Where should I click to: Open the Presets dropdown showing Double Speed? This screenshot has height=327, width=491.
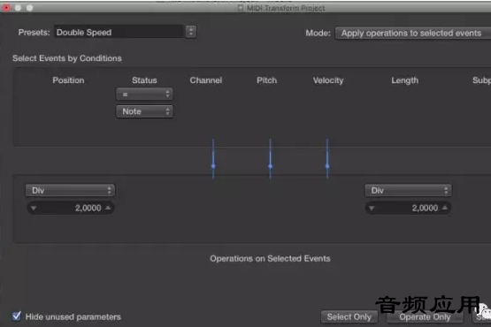tap(126, 32)
